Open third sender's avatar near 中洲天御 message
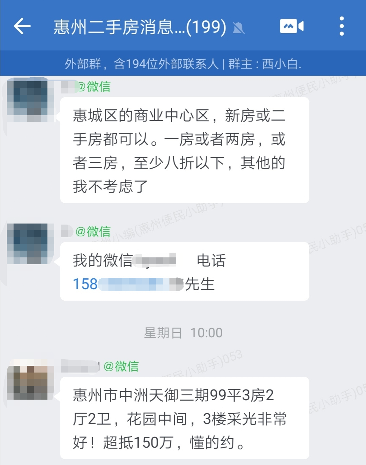Viewport: 366px width, 465px height. coord(30,379)
